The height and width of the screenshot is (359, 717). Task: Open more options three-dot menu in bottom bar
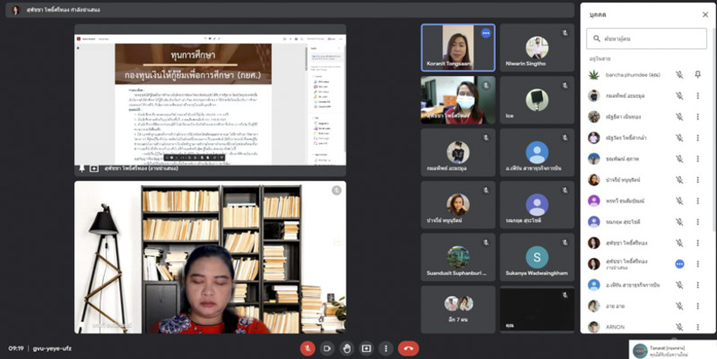386,349
